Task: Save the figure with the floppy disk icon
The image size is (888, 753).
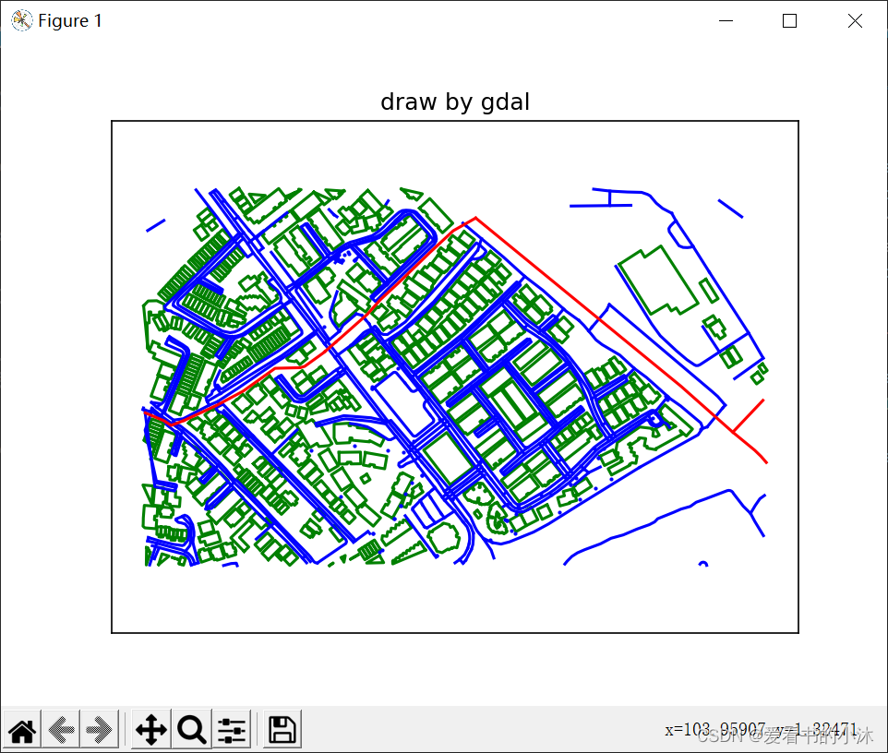Action: tap(282, 731)
